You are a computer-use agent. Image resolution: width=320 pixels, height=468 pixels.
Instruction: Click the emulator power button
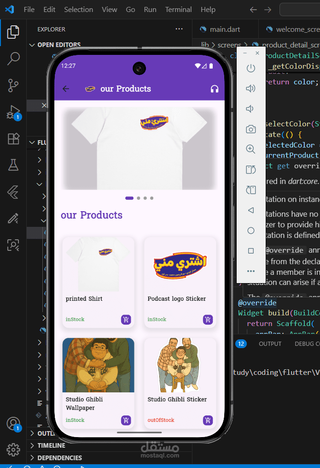tap(250, 69)
